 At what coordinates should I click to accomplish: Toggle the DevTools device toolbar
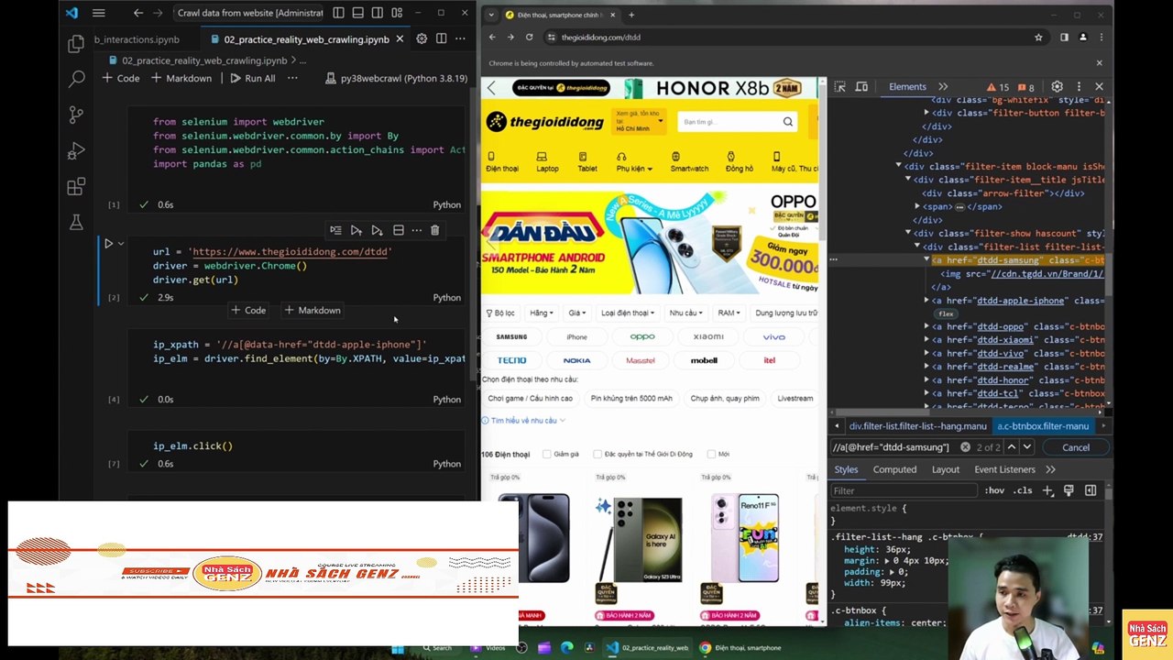tap(861, 87)
